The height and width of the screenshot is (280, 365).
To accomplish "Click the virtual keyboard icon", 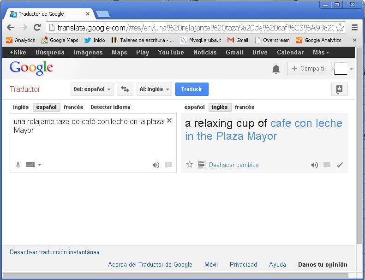I will [x=30, y=165].
